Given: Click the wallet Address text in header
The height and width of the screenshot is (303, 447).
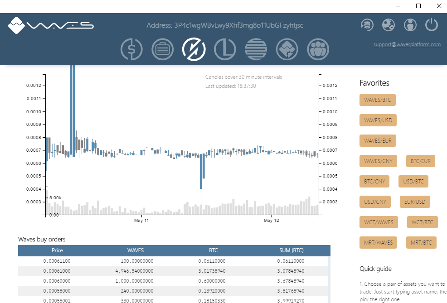Looking at the screenshot, I should (x=225, y=25).
